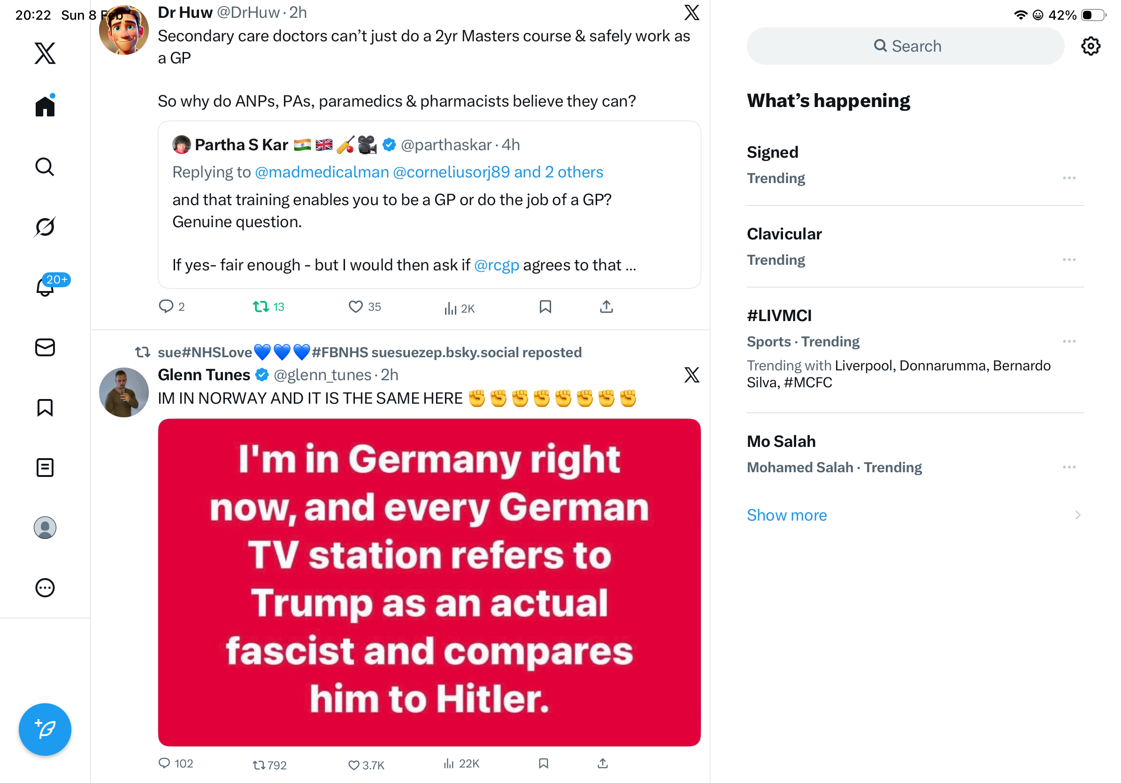This screenshot has width=1121, height=783.
Task: Open the Grok icon in sidebar
Action: (45, 227)
